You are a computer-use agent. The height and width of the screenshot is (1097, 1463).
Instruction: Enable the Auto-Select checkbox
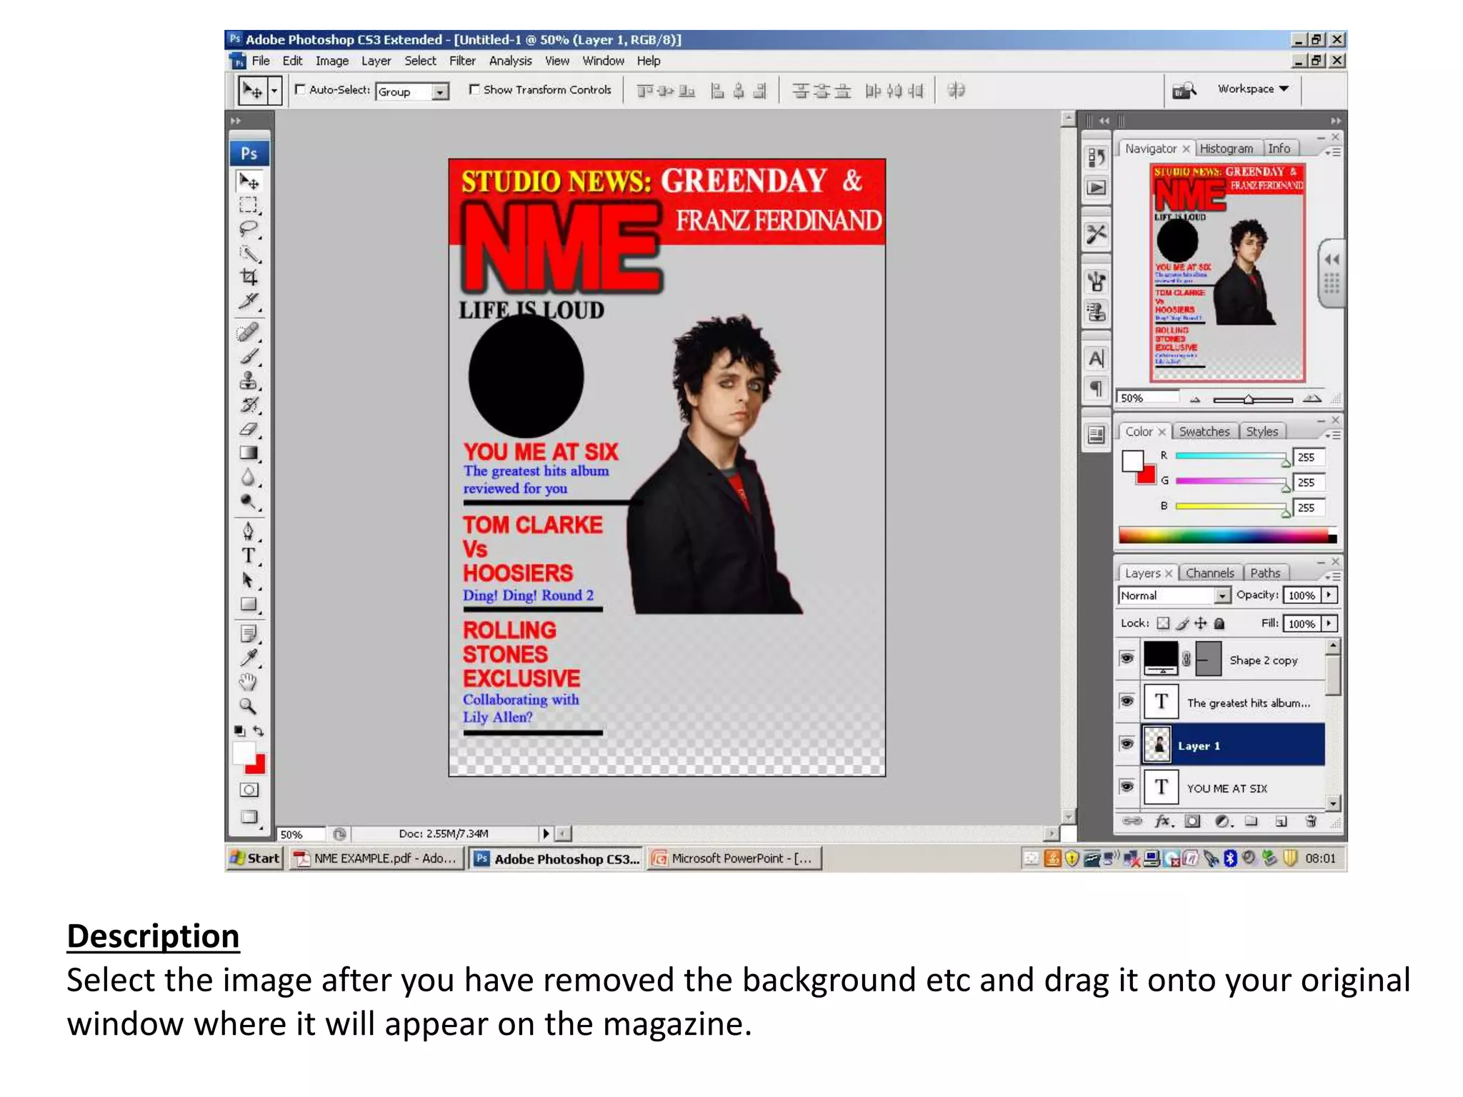click(300, 89)
